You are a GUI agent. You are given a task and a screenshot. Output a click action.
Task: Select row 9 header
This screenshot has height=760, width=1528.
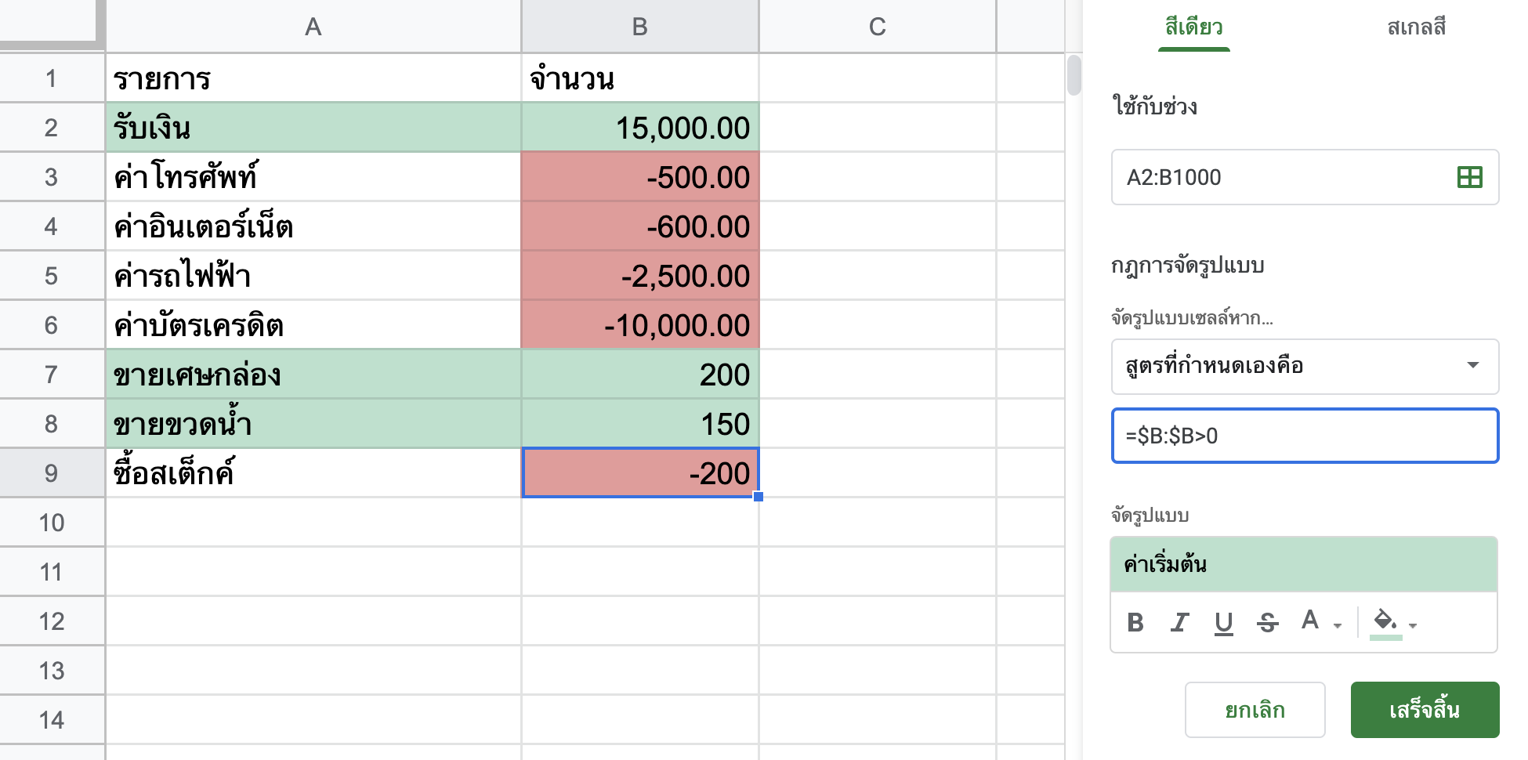tap(52, 473)
